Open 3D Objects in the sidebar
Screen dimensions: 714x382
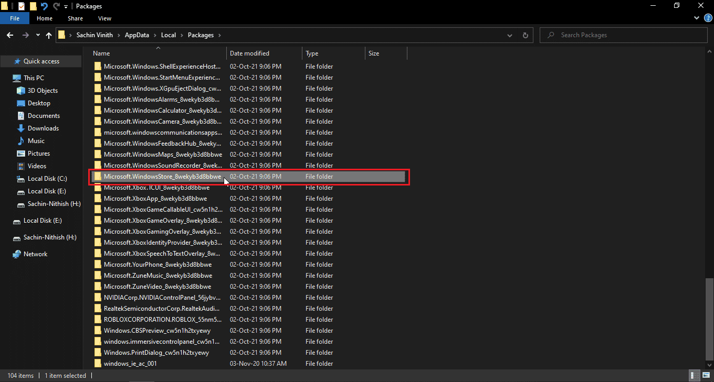pos(43,91)
